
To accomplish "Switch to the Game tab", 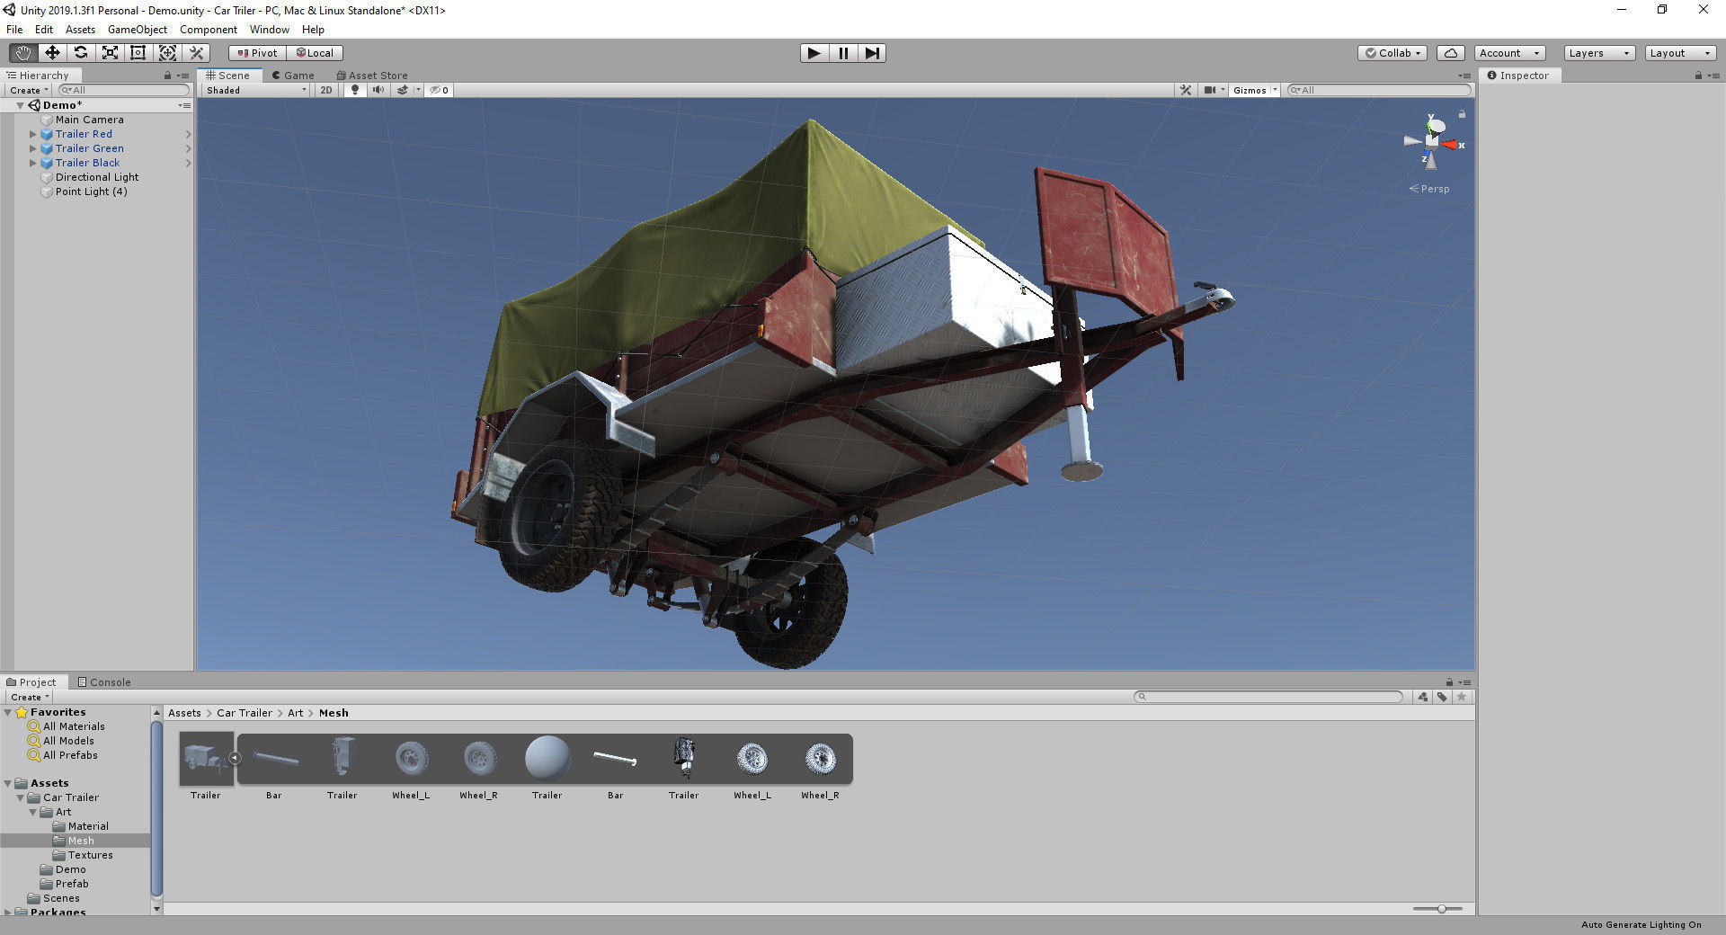I will click(x=293, y=76).
